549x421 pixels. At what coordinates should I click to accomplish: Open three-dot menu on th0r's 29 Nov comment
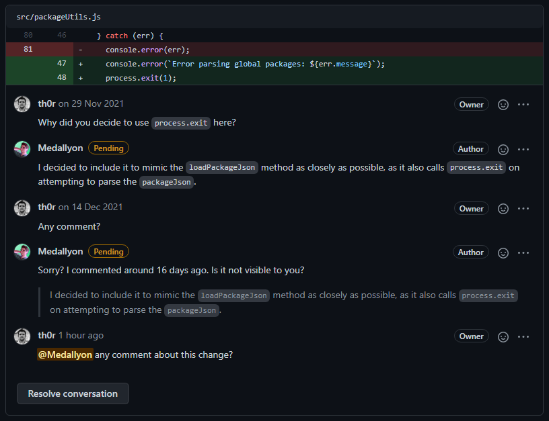click(x=523, y=105)
